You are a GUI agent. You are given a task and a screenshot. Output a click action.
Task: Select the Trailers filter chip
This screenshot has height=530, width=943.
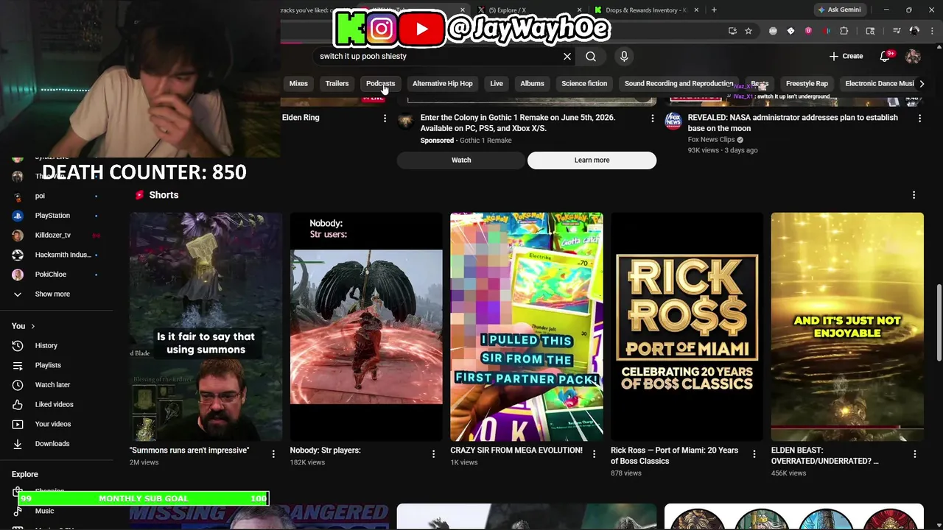pyautogui.click(x=337, y=83)
